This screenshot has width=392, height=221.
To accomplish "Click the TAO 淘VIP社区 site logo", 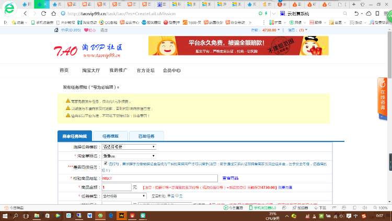I will pos(88,51).
